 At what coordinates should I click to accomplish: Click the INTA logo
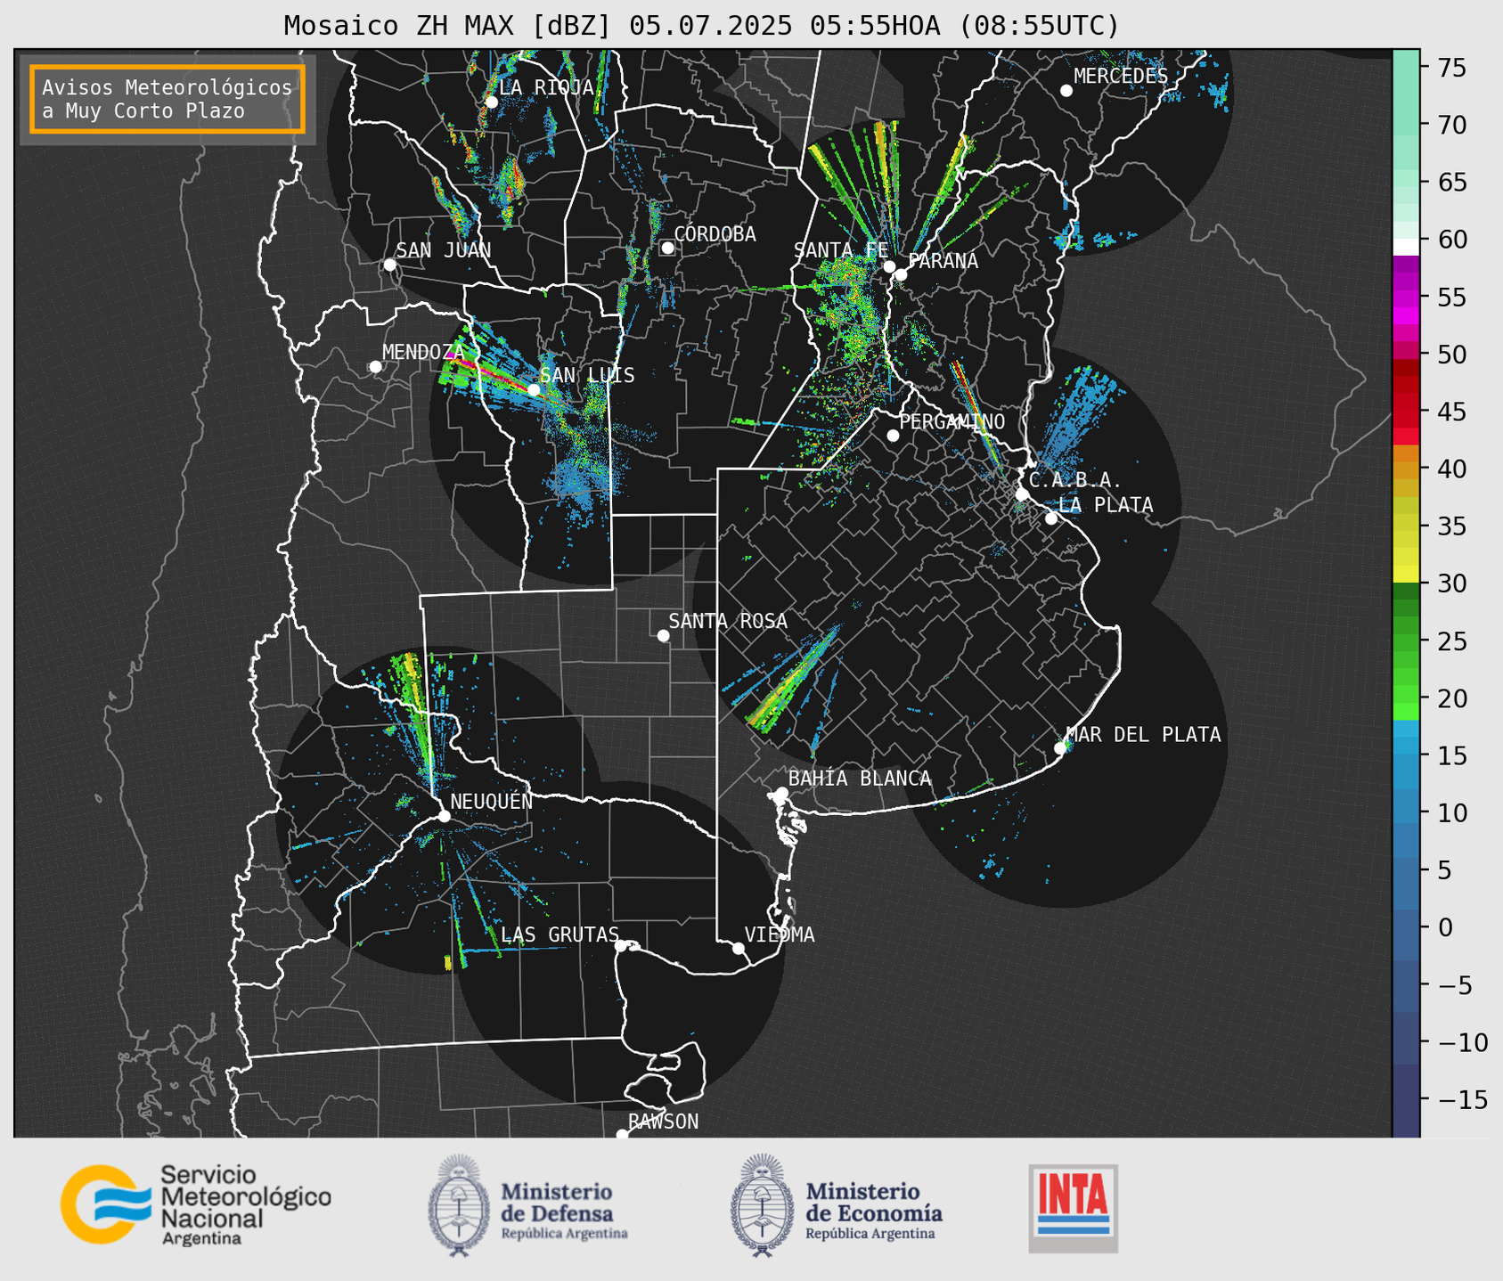[x=1073, y=1208]
